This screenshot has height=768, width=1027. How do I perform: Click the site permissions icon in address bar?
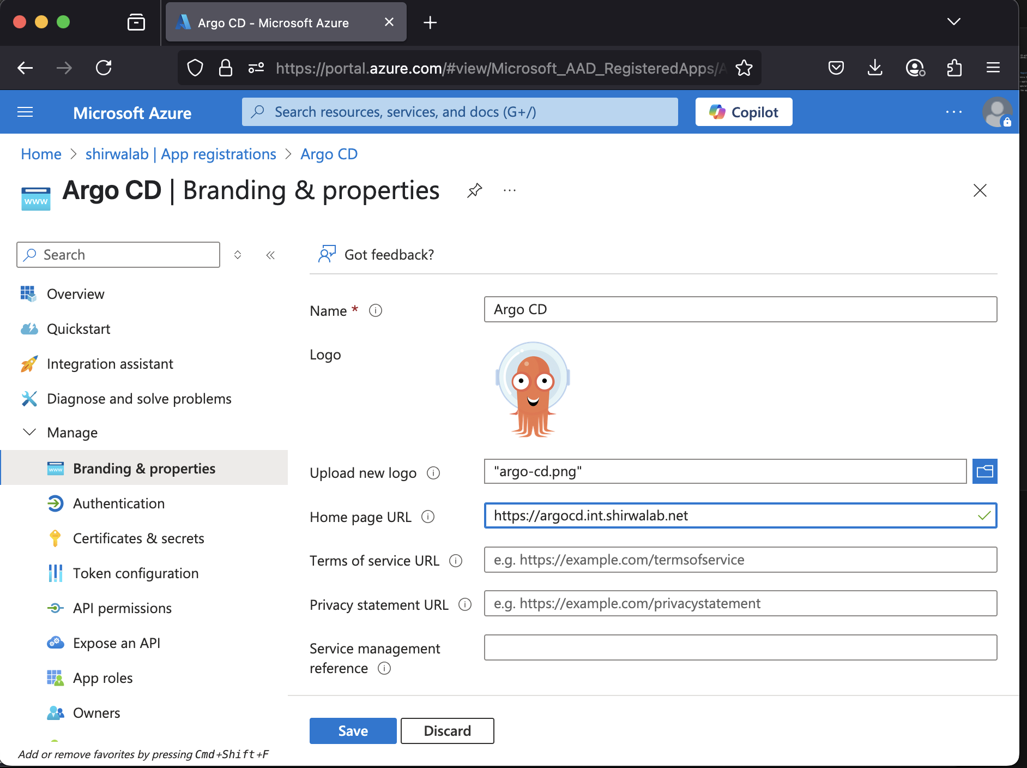[x=256, y=68]
